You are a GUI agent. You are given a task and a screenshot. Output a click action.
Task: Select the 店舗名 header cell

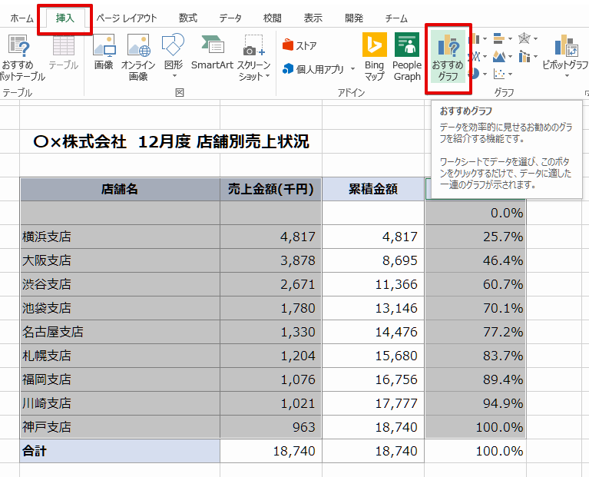click(120, 189)
